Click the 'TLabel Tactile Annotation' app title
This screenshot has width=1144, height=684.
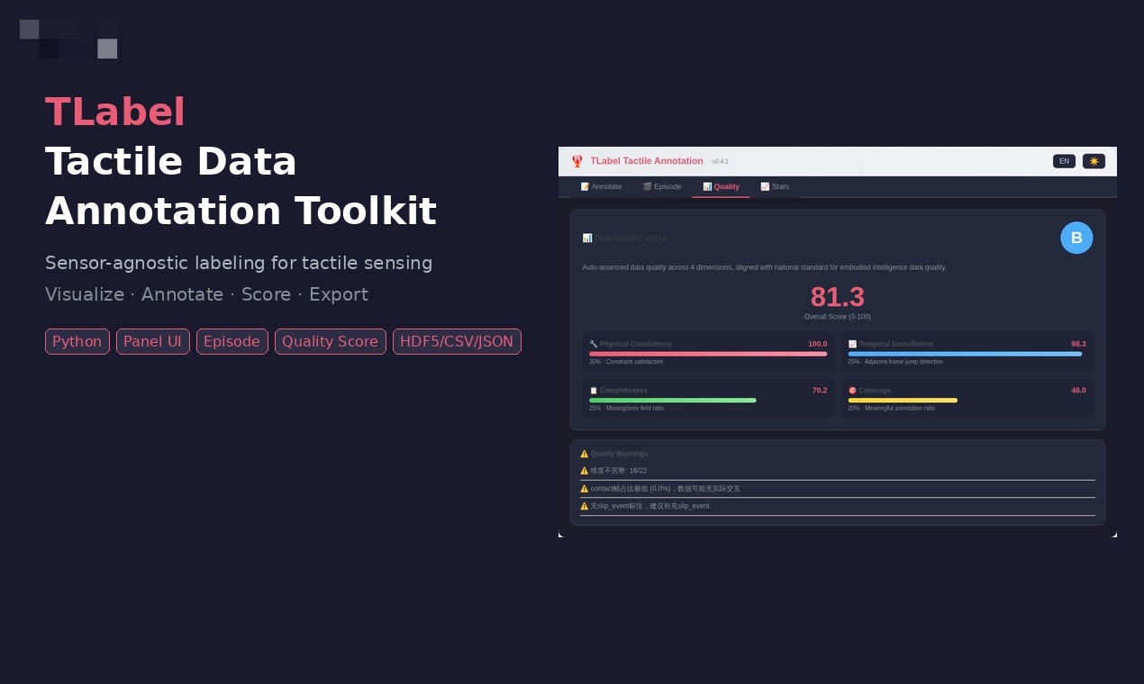click(x=647, y=161)
